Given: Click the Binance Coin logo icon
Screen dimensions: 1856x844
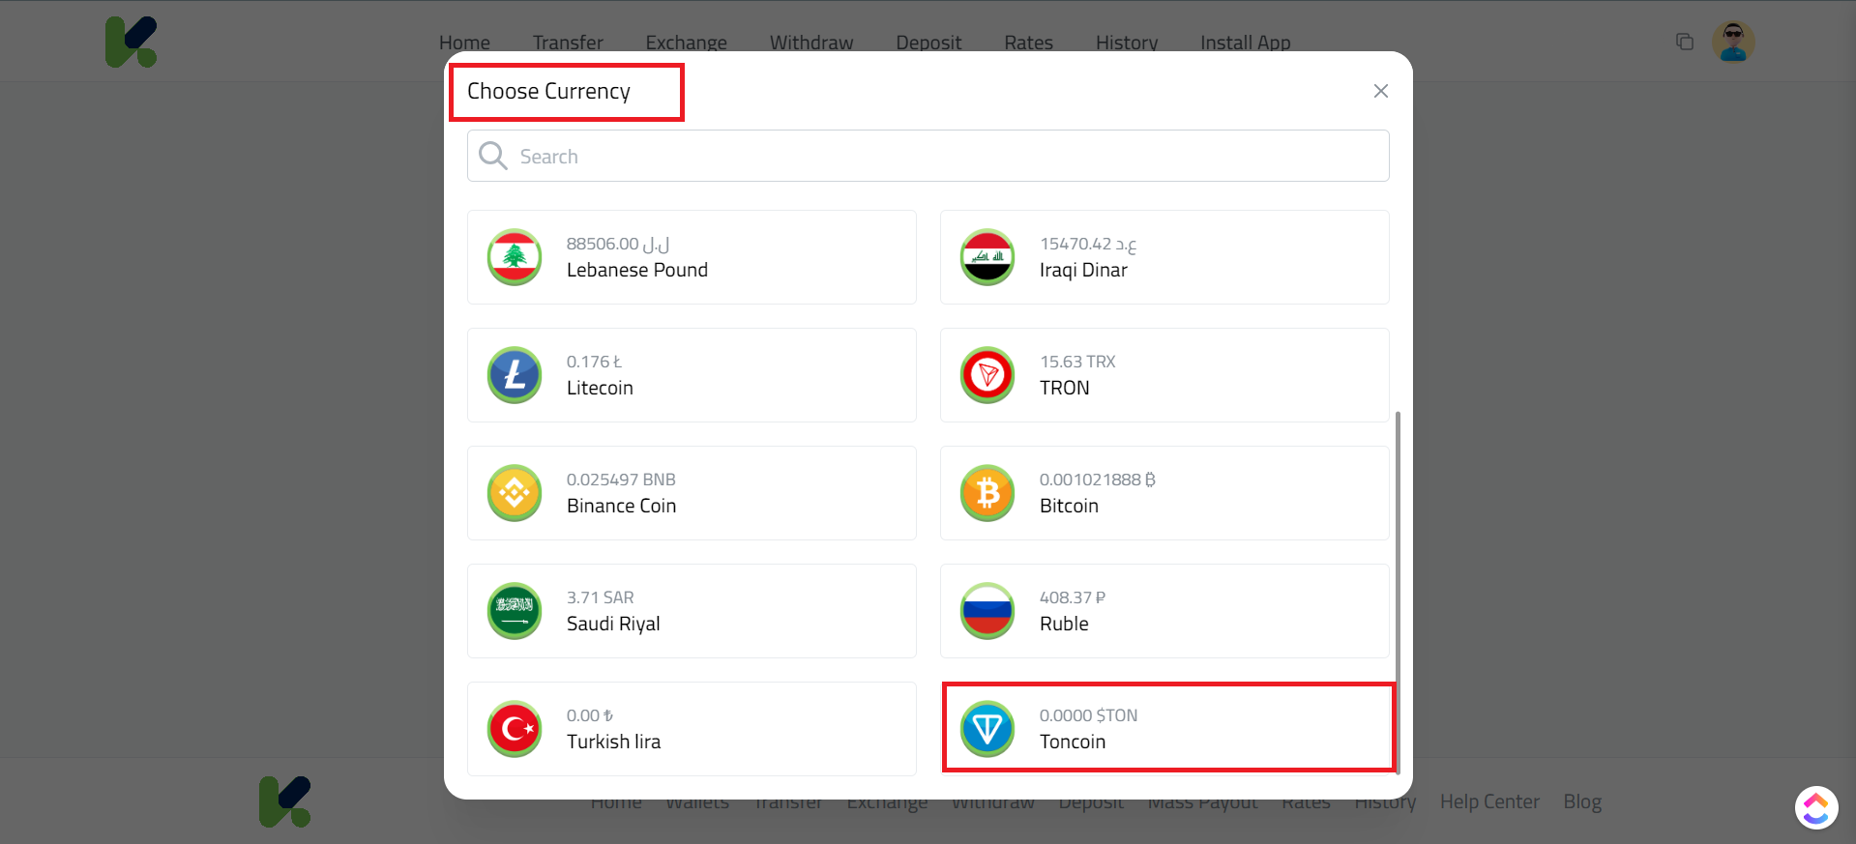Looking at the screenshot, I should click(515, 493).
